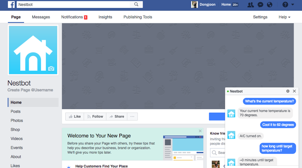Click the blue button beside the chat window
This screenshot has width=302, height=168.
coord(217,116)
